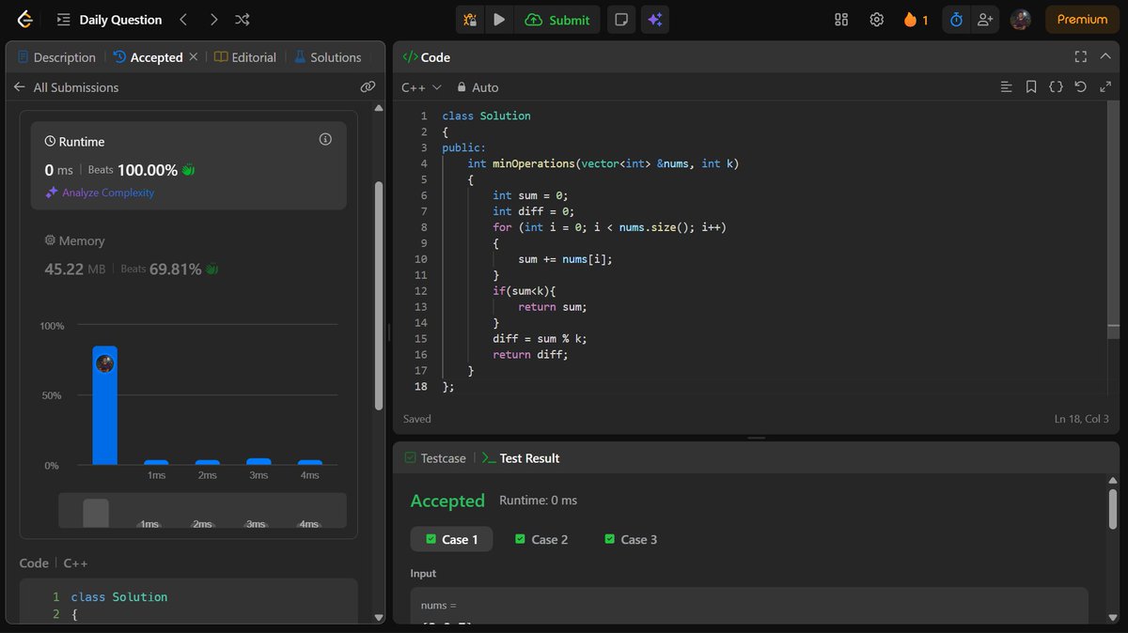1128x633 pixels.
Task: Click the debug icon beside Run
Action: (471, 20)
